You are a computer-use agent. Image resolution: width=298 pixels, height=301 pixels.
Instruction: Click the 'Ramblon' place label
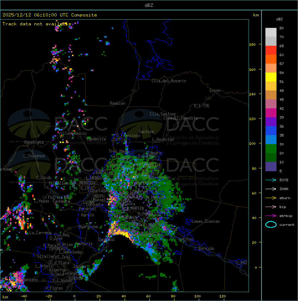point(117,103)
